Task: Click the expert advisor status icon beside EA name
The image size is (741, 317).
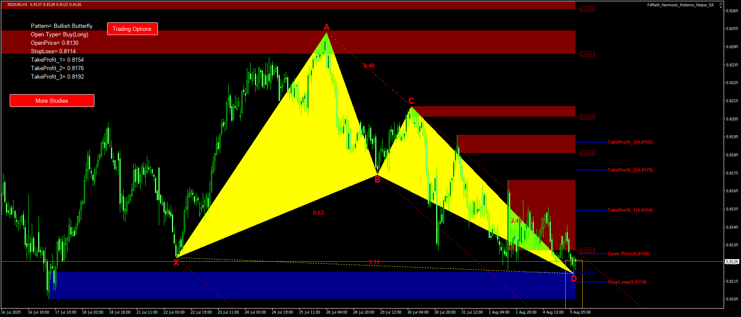Action: (721, 5)
